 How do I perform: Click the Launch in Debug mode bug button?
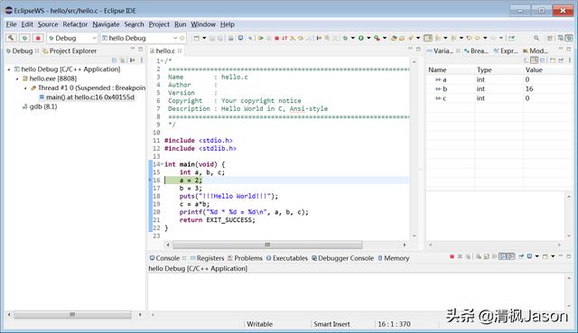coord(24,38)
